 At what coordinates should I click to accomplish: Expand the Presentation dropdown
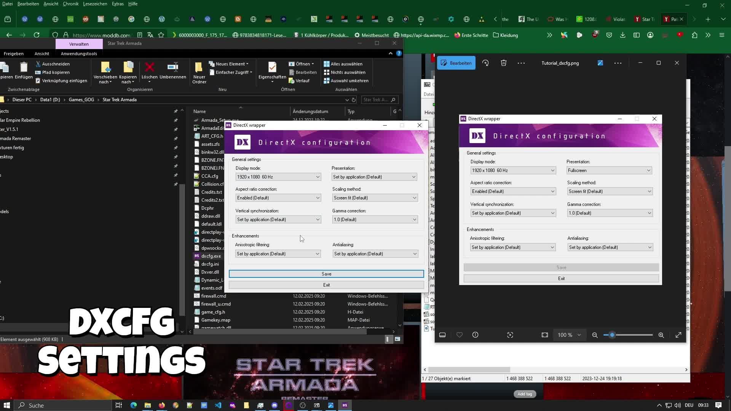point(374,177)
